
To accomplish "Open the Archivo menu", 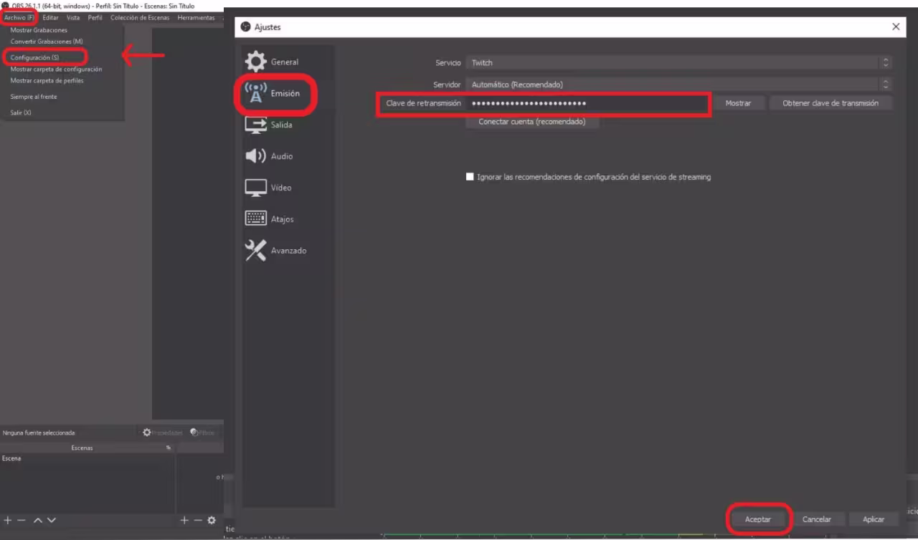I will [19, 17].
